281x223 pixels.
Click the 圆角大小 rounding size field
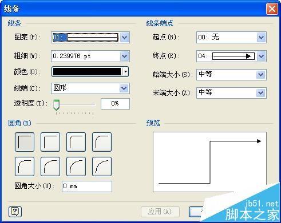point(87,186)
